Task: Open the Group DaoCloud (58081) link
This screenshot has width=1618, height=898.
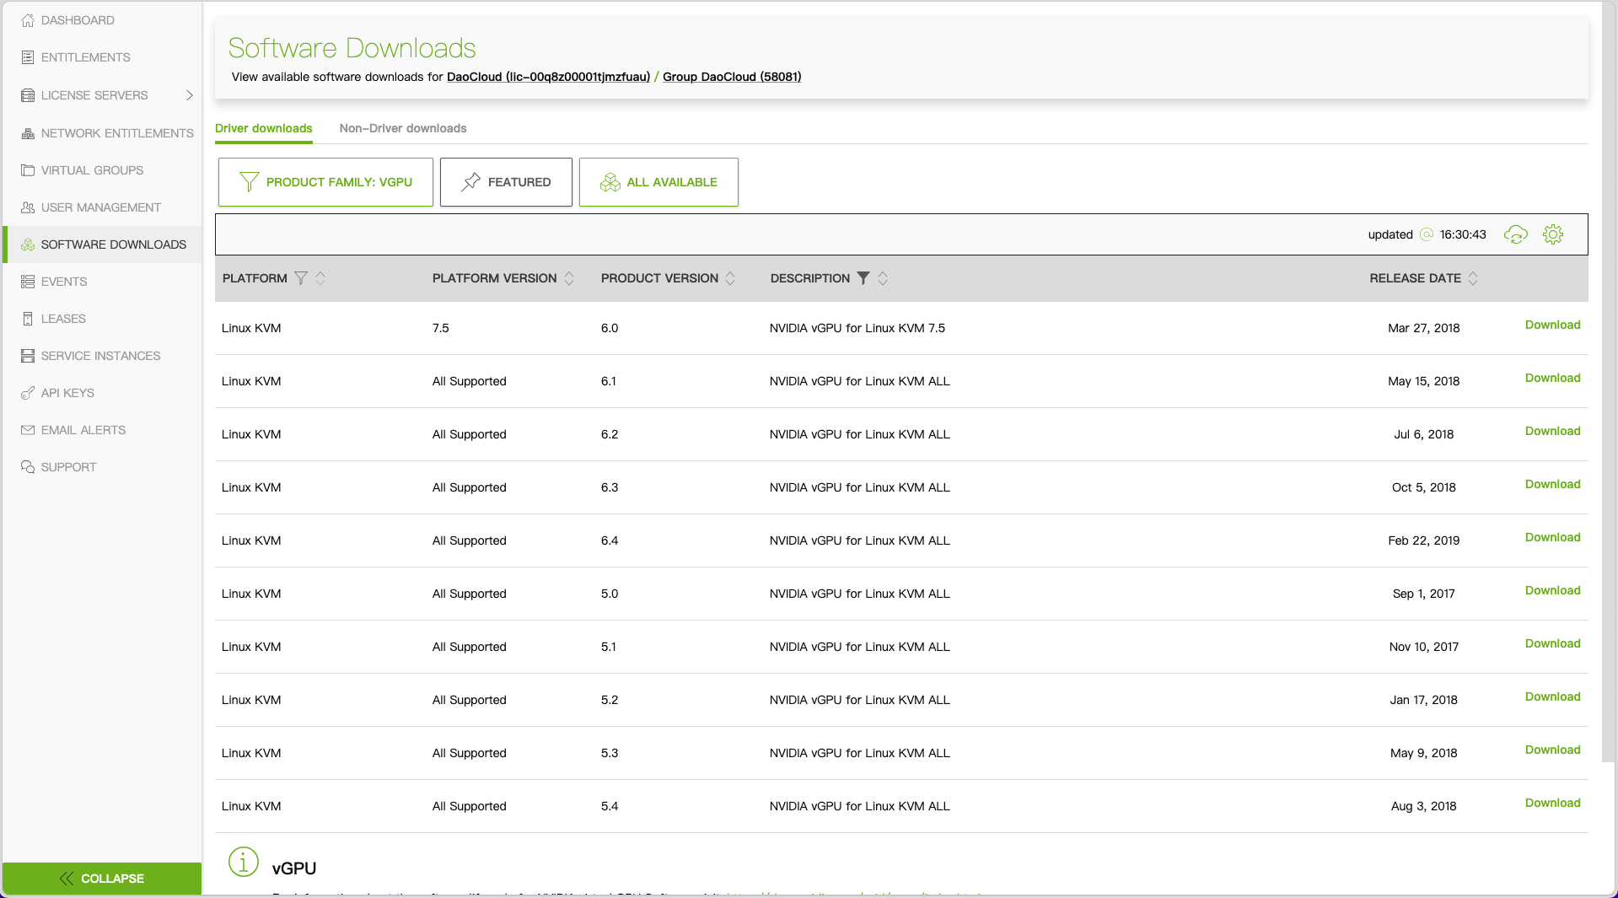Action: (730, 77)
